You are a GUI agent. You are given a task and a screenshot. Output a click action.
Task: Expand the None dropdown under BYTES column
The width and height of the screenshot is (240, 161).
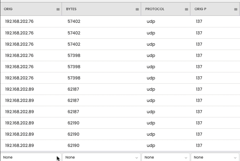(x=102, y=157)
